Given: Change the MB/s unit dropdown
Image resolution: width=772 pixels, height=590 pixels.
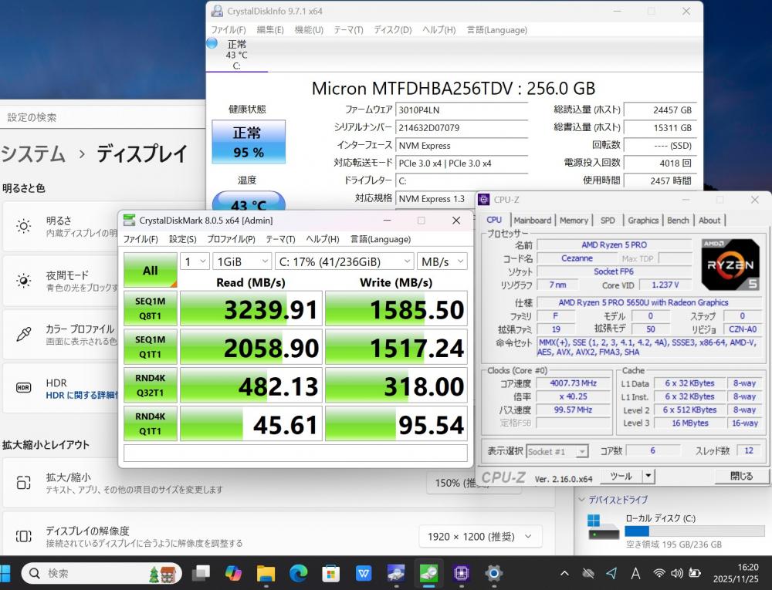Looking at the screenshot, I should pyautogui.click(x=442, y=261).
